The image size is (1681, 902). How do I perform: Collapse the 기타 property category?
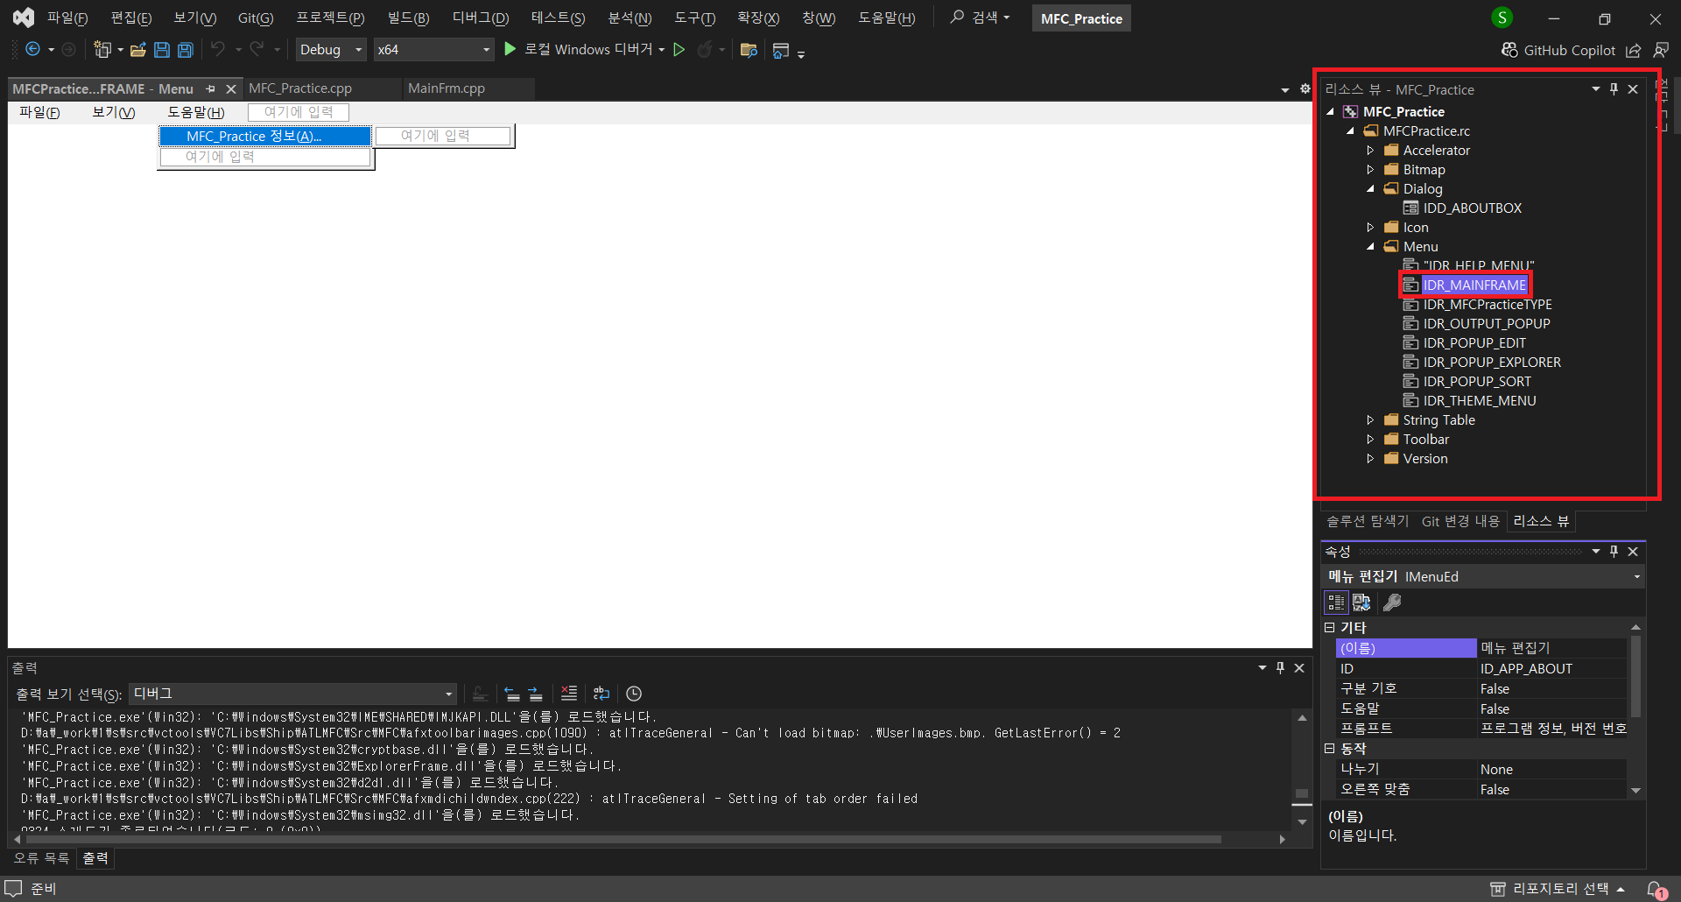click(x=1329, y=628)
